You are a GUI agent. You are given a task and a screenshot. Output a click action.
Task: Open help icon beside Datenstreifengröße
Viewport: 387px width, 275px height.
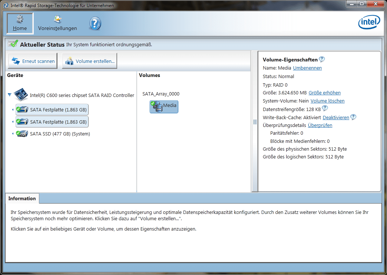pos(325,108)
